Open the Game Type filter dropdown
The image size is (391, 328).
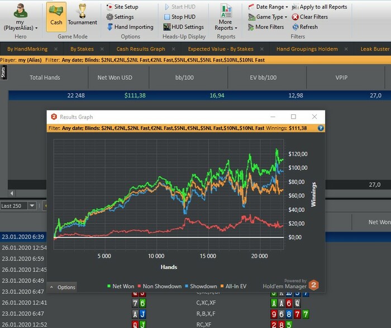(x=268, y=17)
